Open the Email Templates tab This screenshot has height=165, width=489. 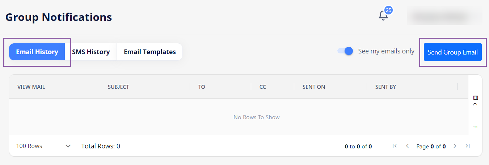149,52
